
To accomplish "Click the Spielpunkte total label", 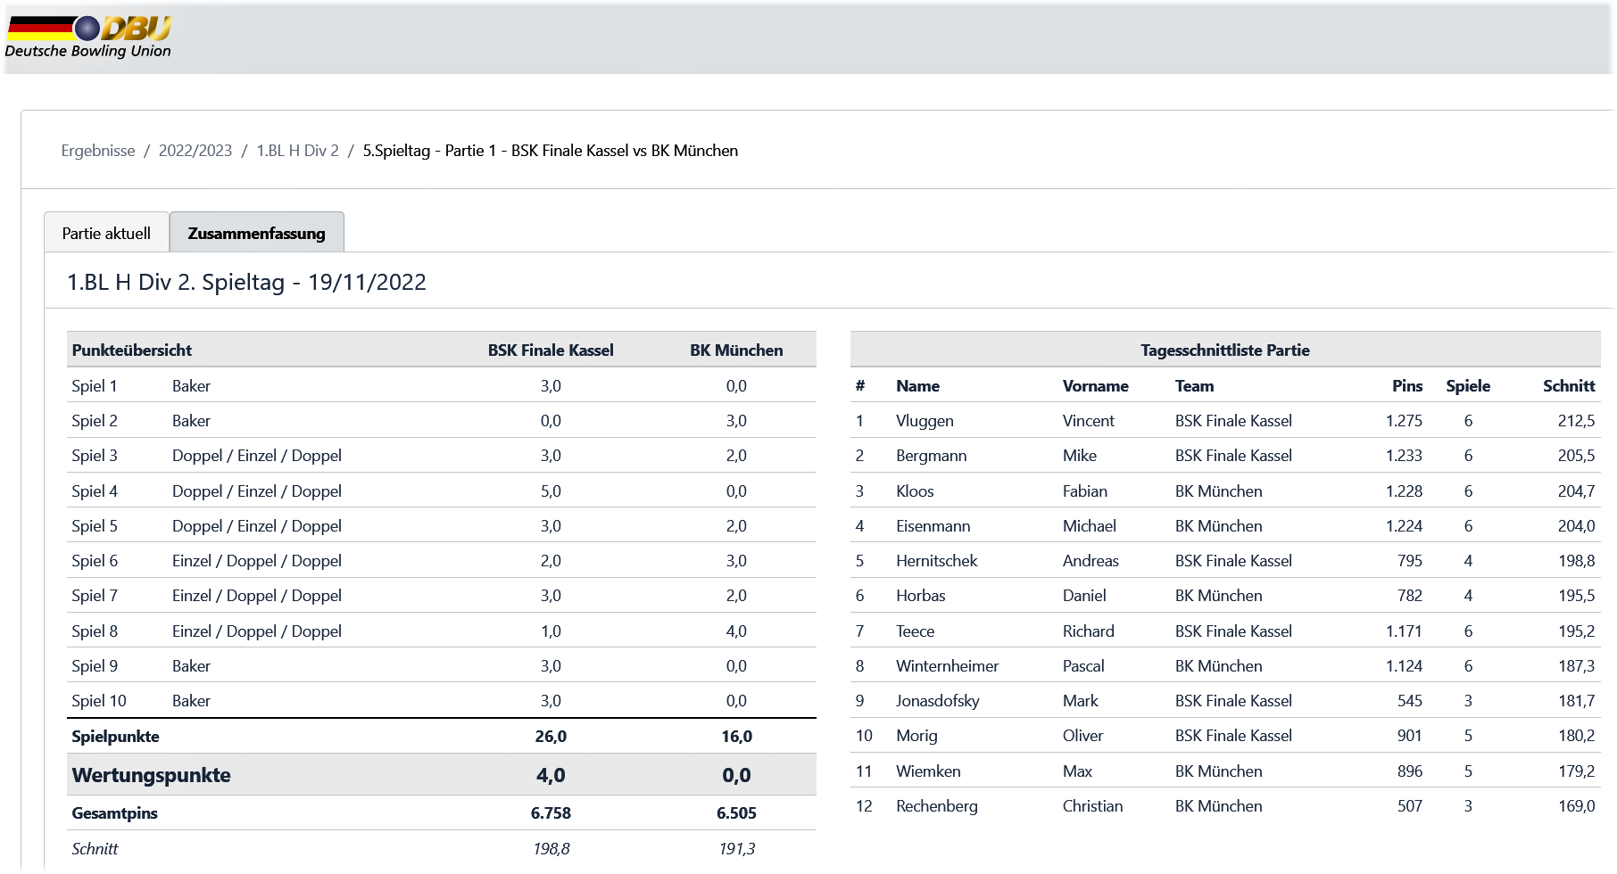I will pyautogui.click(x=115, y=737).
